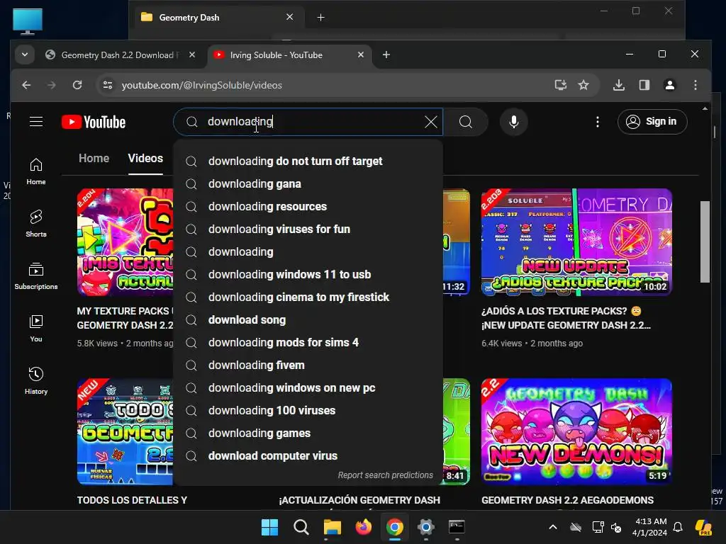Open a new Chrome tab with plus
726x544 pixels.
(x=386, y=55)
